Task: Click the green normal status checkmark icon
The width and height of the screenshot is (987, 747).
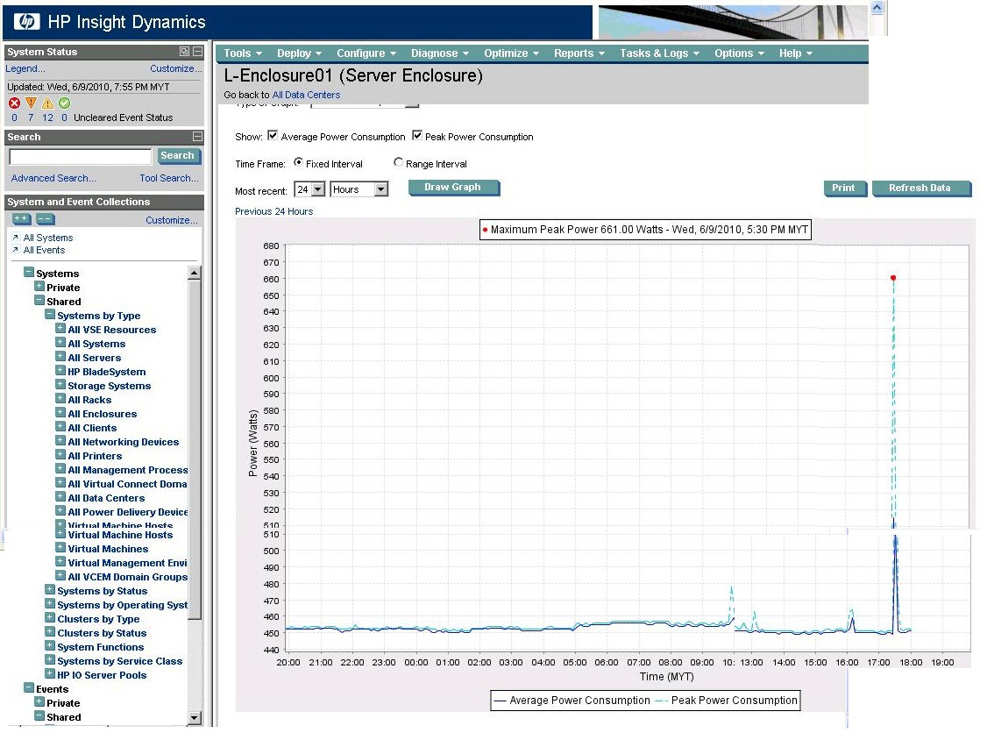Action: tap(64, 103)
